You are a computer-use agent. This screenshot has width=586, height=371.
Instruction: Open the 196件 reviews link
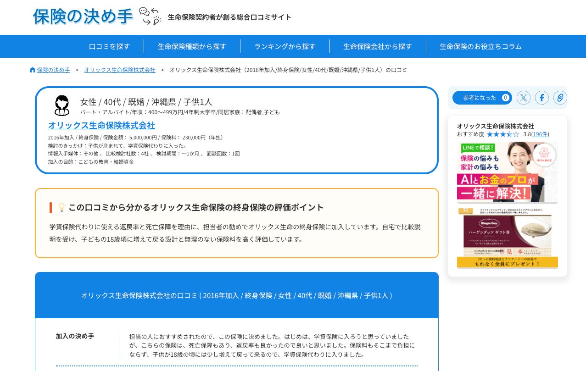click(540, 134)
